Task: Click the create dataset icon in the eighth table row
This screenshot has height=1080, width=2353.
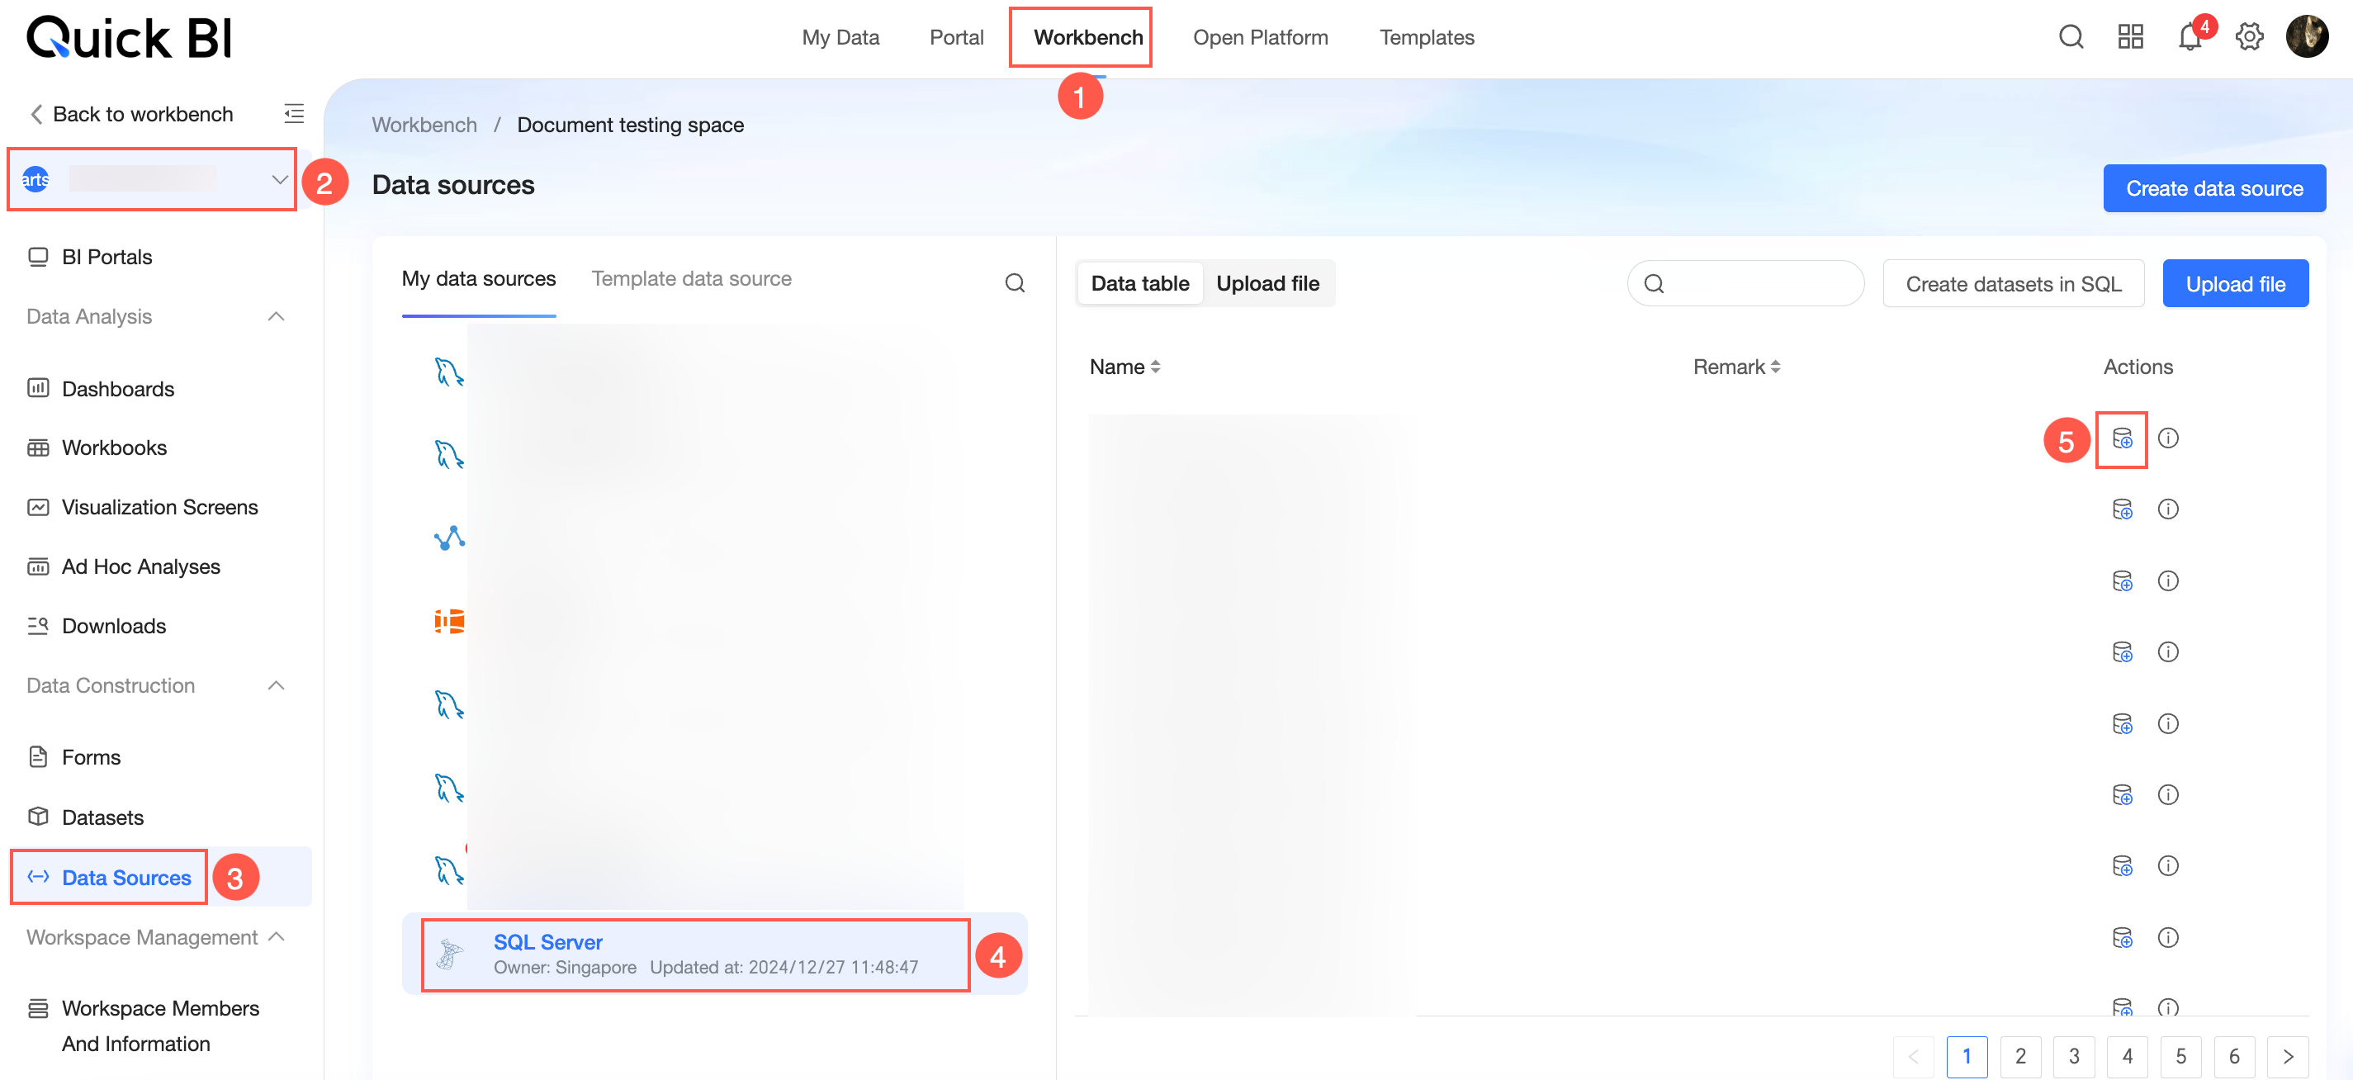Action: click(x=2122, y=937)
